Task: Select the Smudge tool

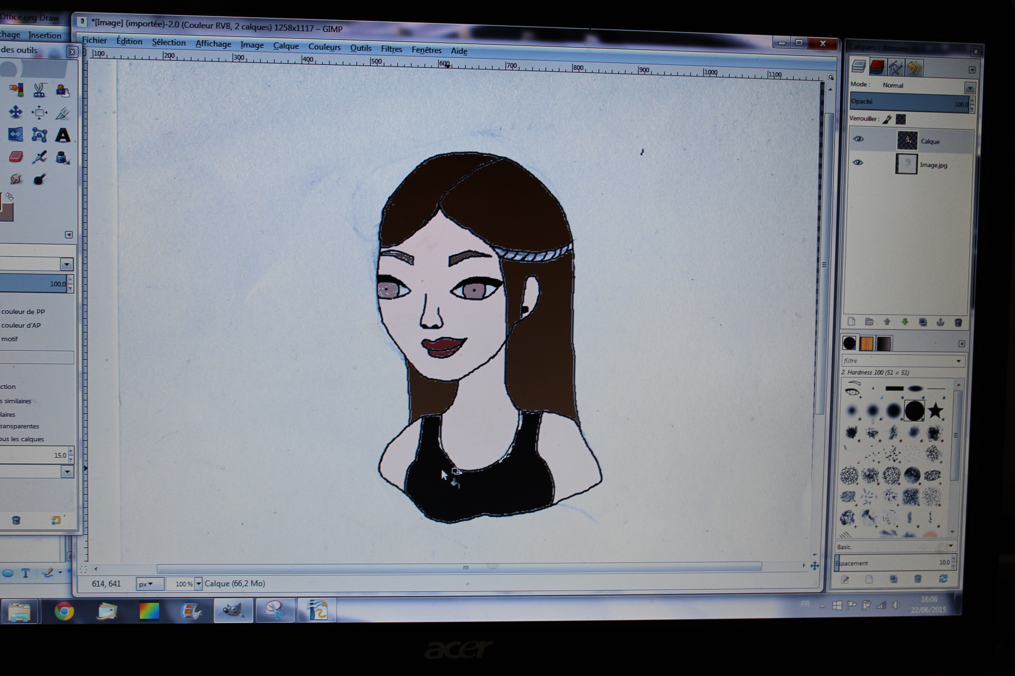Action: (16, 179)
